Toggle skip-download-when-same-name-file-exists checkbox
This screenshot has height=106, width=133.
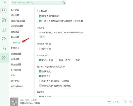click(x=40, y=21)
